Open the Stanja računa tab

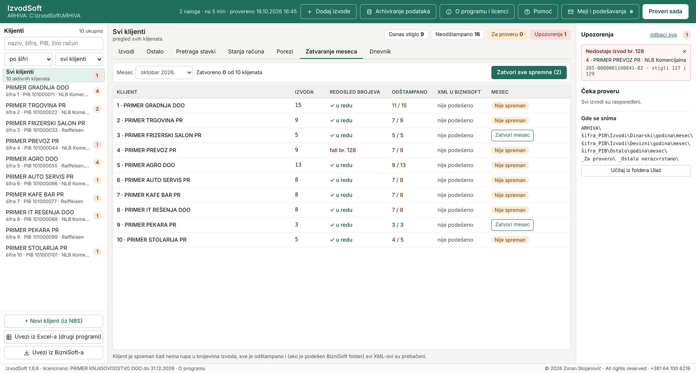point(246,51)
